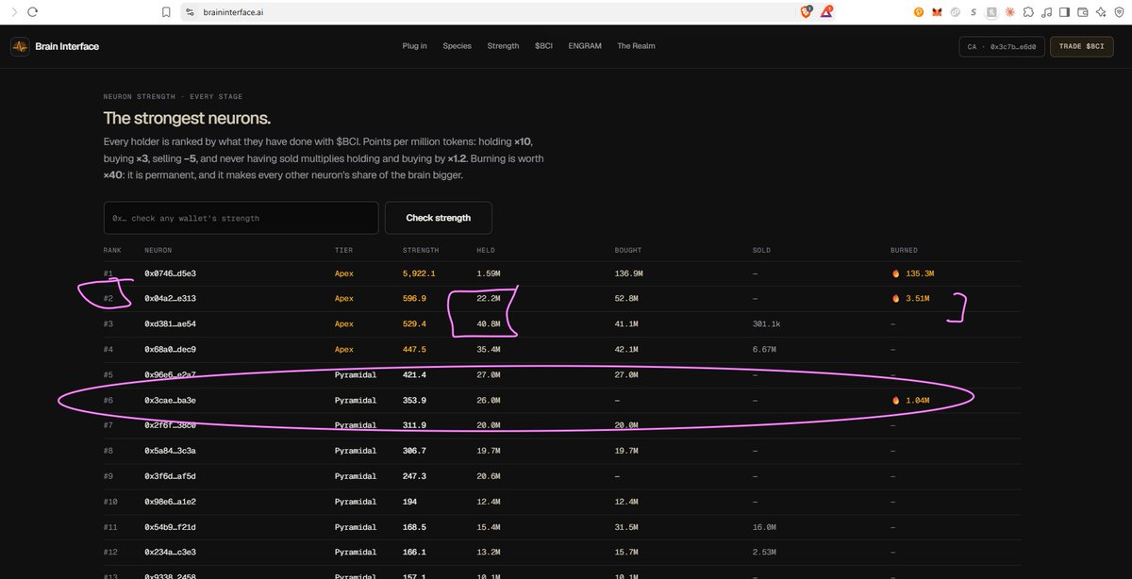Open the music note media control

point(1045,12)
